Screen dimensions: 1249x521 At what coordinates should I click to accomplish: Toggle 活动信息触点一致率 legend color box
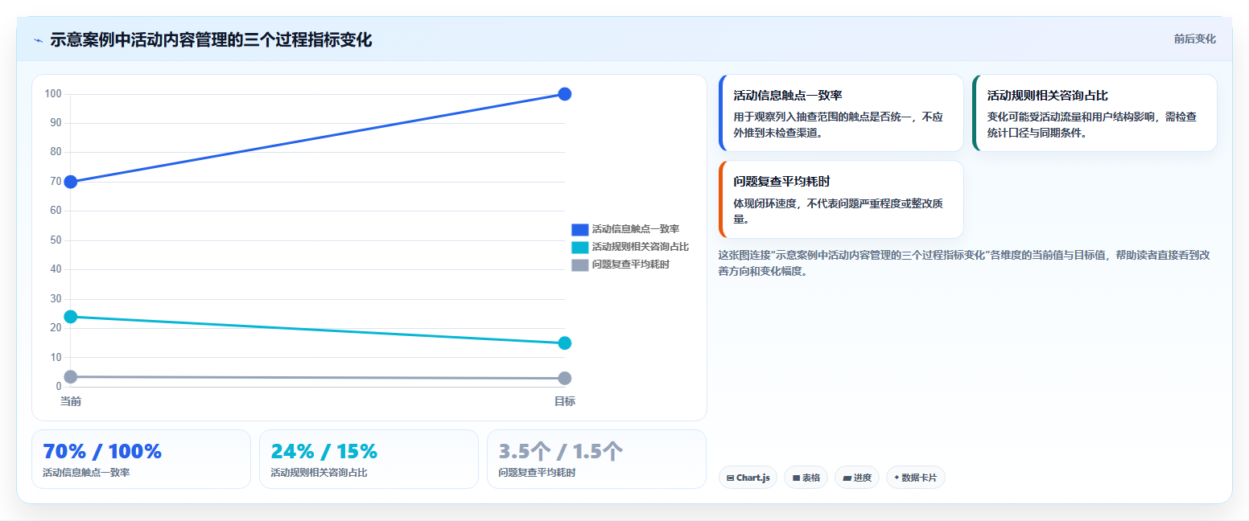pyautogui.click(x=580, y=230)
